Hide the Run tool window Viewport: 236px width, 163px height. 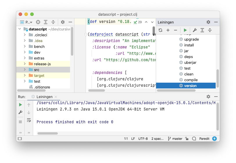point(216,97)
